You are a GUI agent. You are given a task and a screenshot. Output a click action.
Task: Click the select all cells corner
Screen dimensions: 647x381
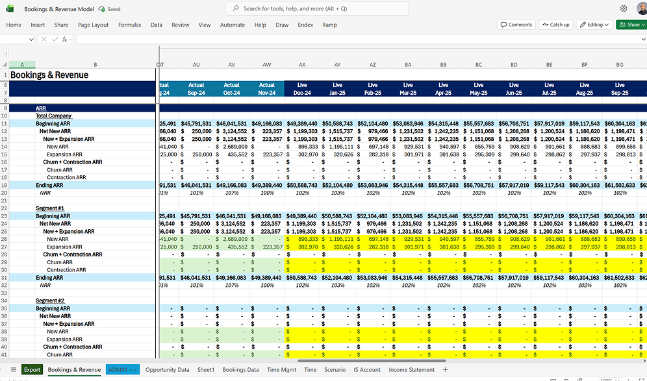[x=5, y=65]
